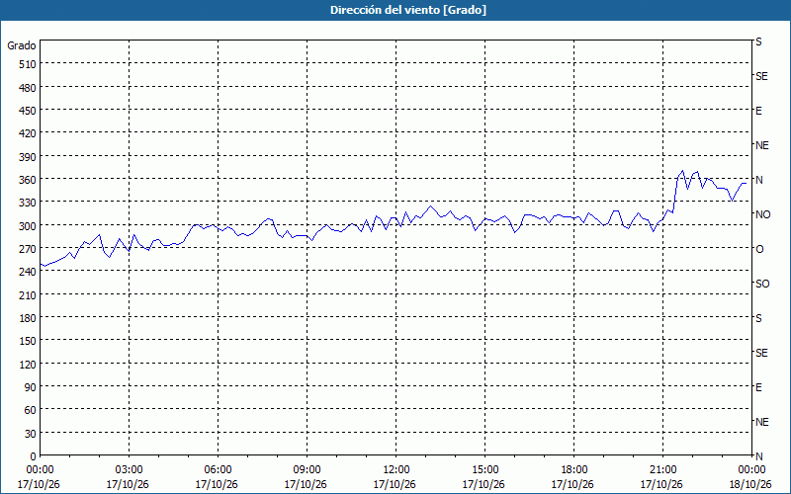This screenshot has width=791, height=494.
Task: Select the 17/10/26 date beneath 12:00
Action: click(395, 484)
